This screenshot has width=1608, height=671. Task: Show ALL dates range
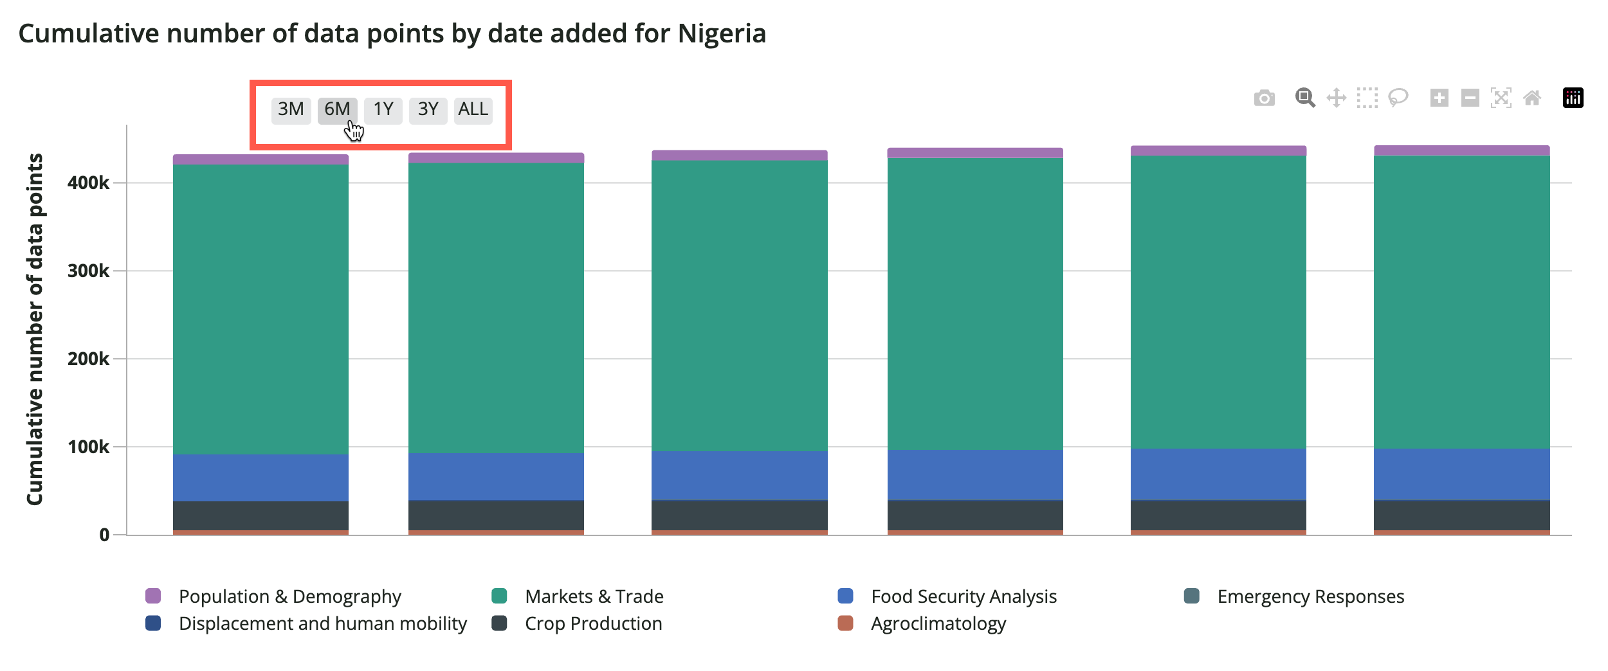pyautogui.click(x=473, y=110)
